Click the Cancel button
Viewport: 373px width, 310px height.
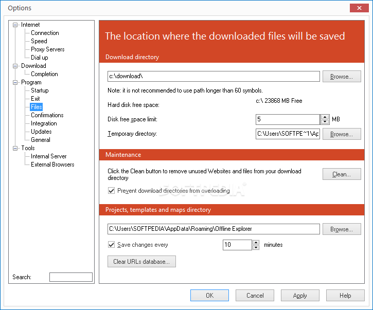255,296
